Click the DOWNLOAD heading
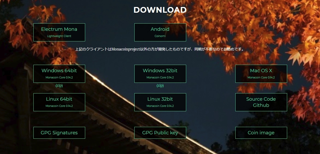 click(x=160, y=10)
